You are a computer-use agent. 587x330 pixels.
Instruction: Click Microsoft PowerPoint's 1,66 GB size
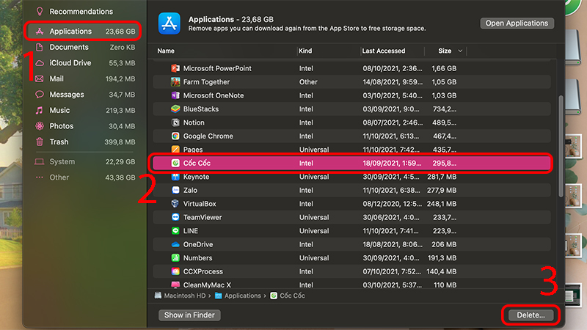pos(444,68)
